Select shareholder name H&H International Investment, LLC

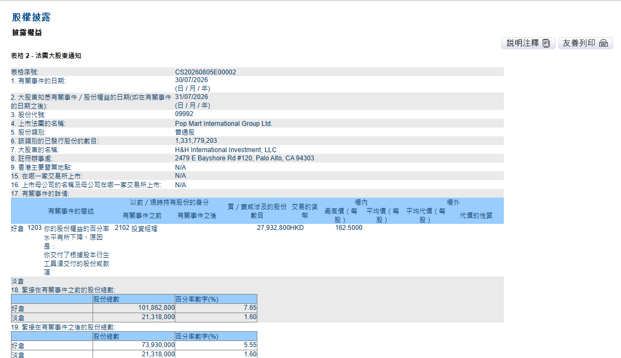[x=226, y=149]
